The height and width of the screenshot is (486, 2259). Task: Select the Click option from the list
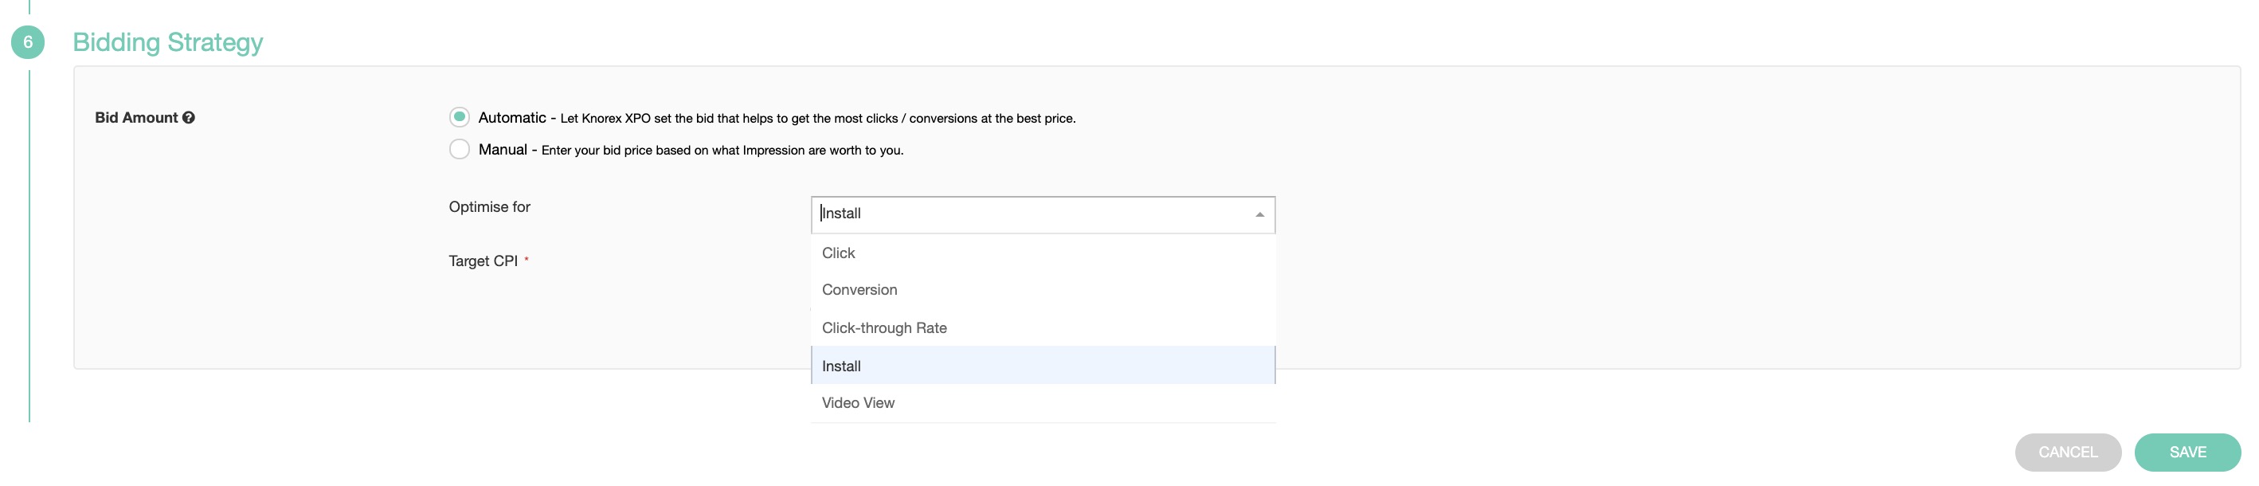pyautogui.click(x=838, y=253)
